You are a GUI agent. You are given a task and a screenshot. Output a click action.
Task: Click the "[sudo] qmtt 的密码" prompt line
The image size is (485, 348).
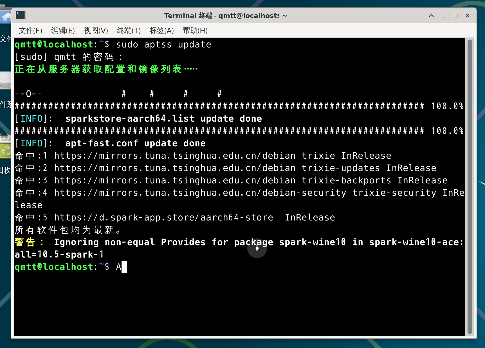(68, 57)
